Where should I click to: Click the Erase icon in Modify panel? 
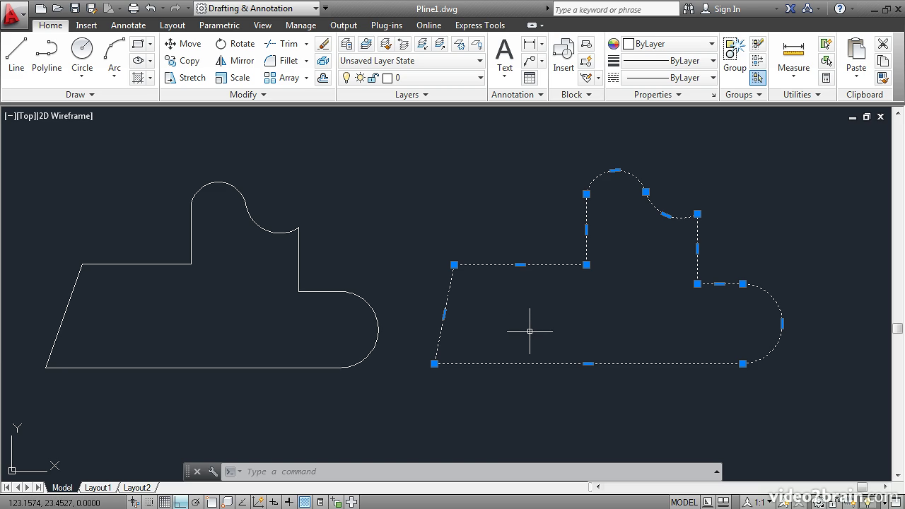(x=323, y=44)
